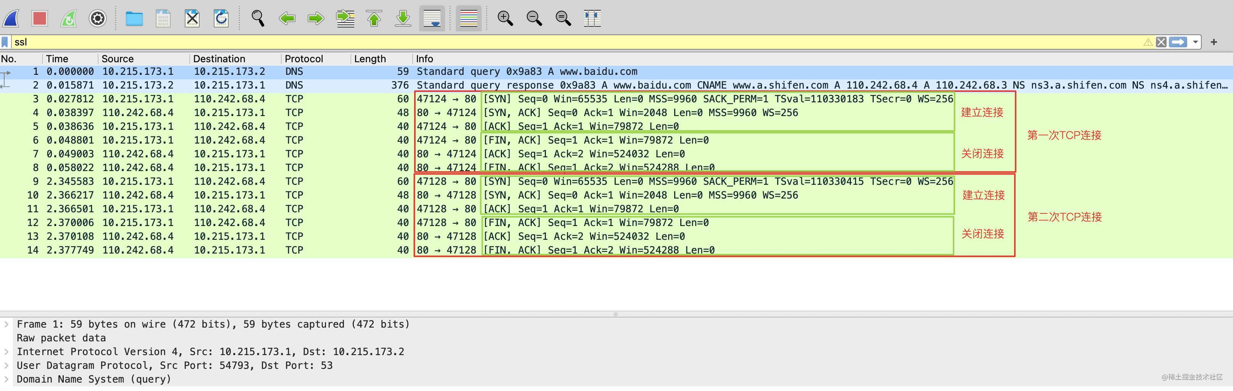Select packet 1 DNS query www.baidu.com
The image size is (1233, 391).
(x=616, y=72)
